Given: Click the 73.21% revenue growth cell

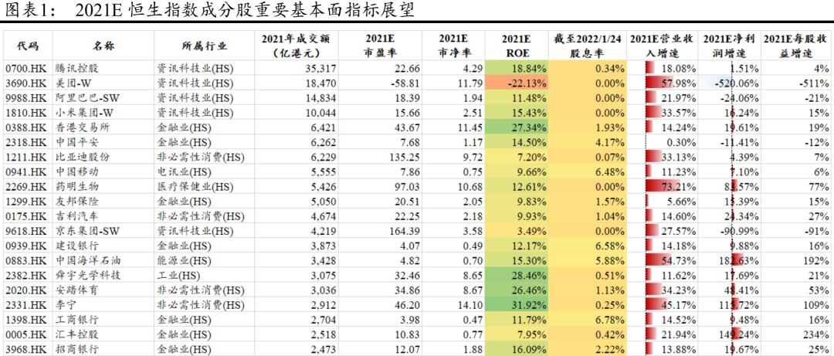Looking at the screenshot, I should (663, 188).
